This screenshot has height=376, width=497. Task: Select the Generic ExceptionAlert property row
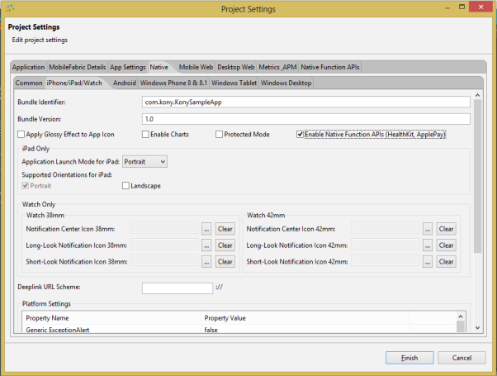point(239,330)
